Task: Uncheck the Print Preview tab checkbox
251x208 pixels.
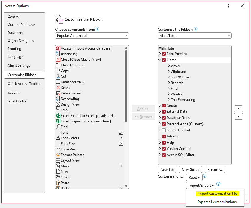Action: (x=164, y=54)
